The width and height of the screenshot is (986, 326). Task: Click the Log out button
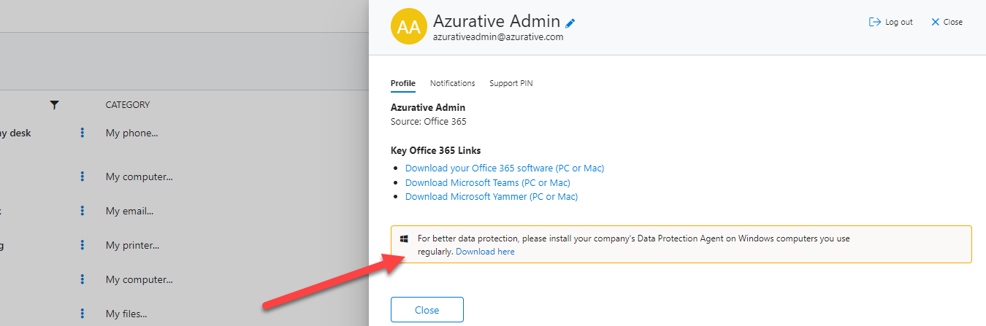click(890, 22)
